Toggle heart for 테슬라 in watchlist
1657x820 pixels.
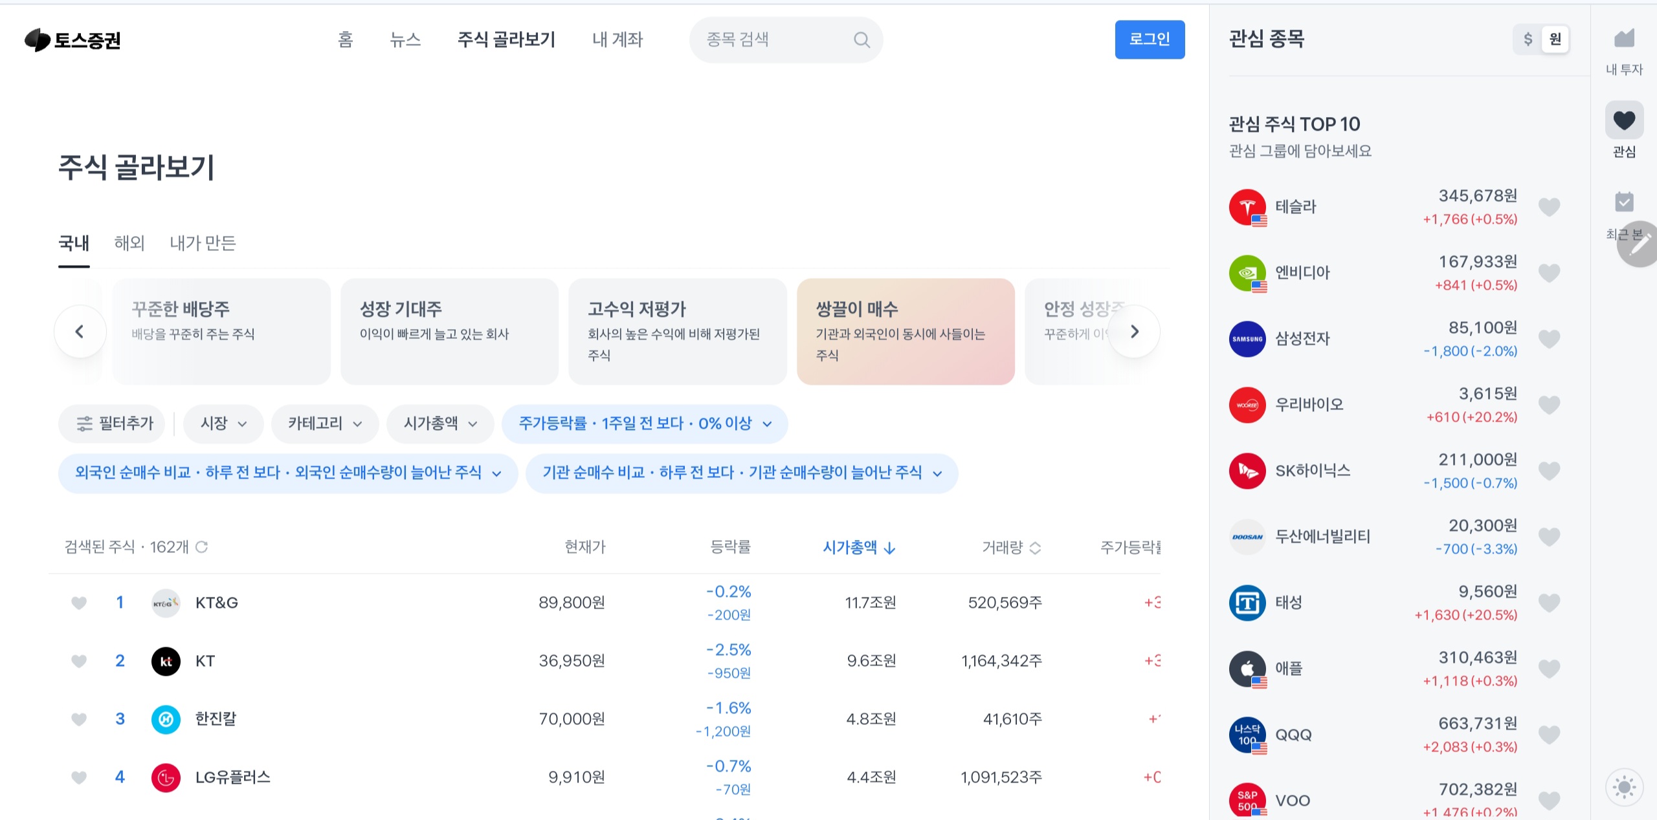[x=1549, y=208]
